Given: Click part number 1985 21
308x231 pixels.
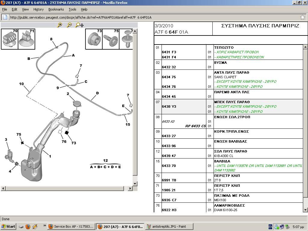Looking at the screenshot, I should coord(168,190).
